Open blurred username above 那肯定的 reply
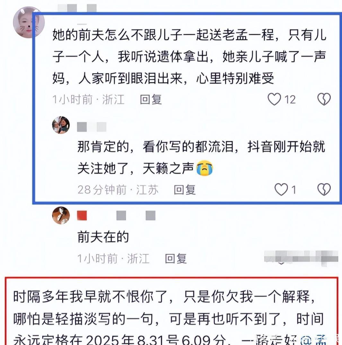Viewport: 342px width, 345px height. coord(92,127)
